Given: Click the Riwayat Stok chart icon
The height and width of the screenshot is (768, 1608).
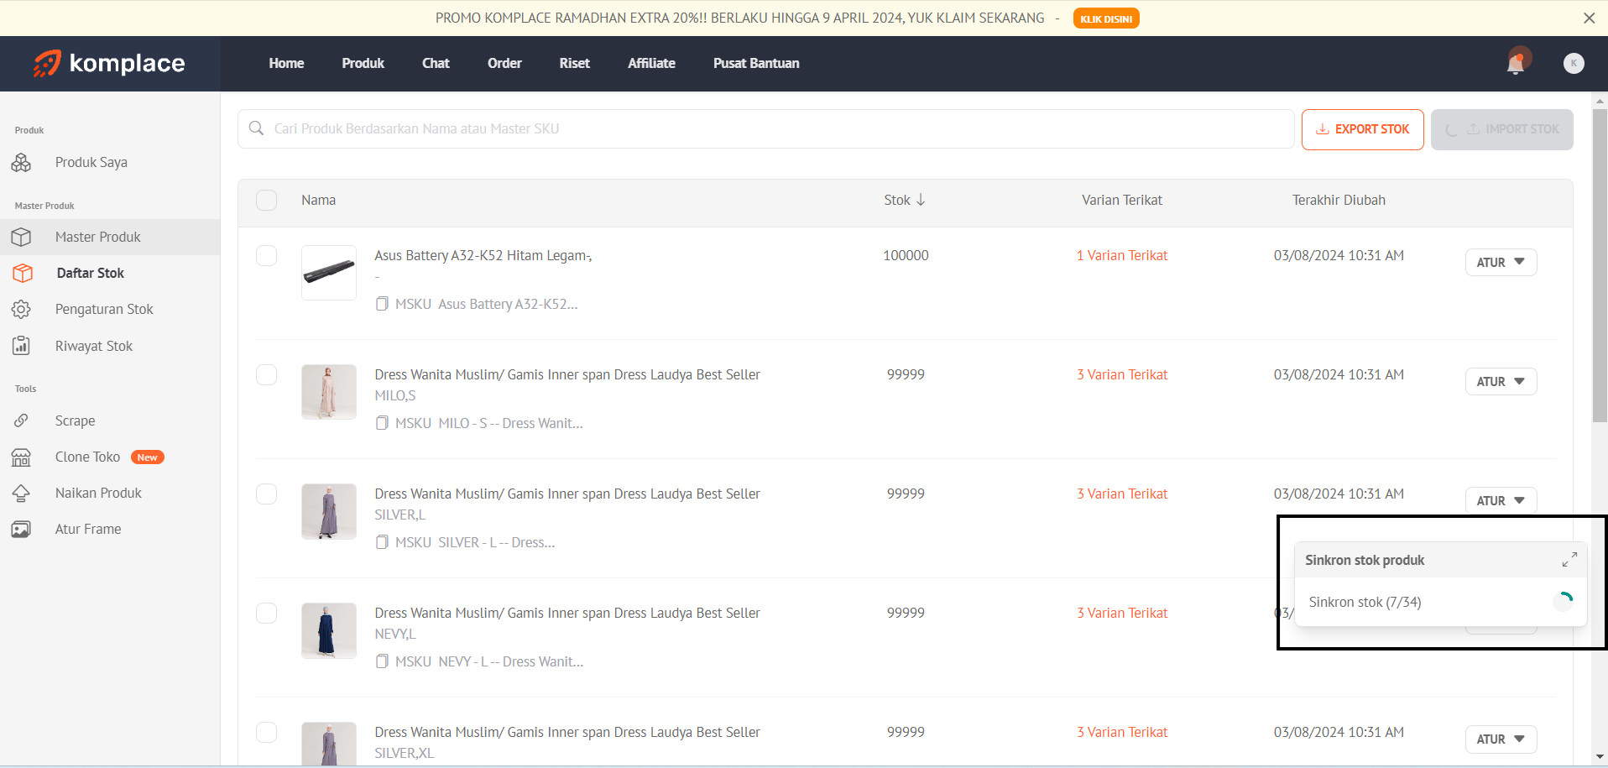Looking at the screenshot, I should 22,346.
